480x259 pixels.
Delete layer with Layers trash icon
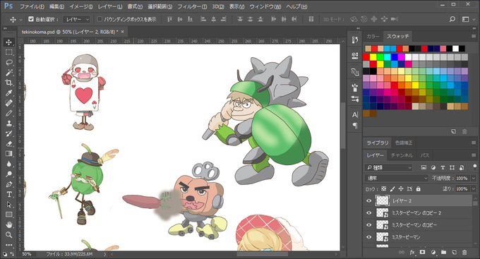[464, 252]
